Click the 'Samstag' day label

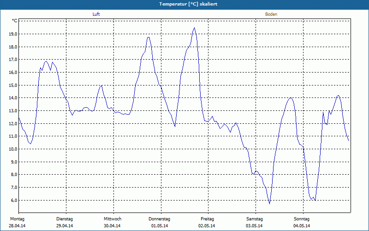click(x=255, y=219)
